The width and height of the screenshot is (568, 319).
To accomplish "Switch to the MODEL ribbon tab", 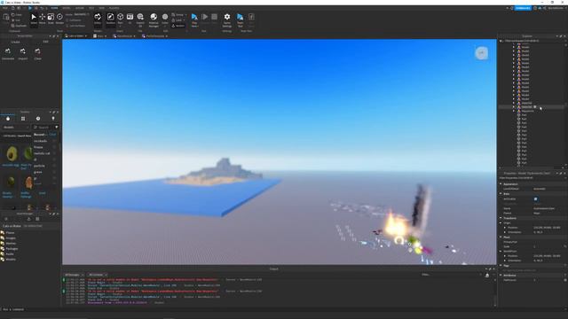I will click(67, 8).
